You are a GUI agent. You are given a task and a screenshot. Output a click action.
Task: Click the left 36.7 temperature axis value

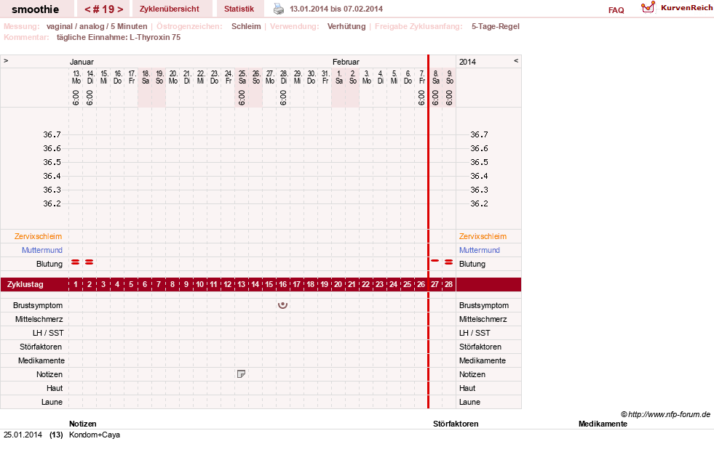[x=52, y=134]
